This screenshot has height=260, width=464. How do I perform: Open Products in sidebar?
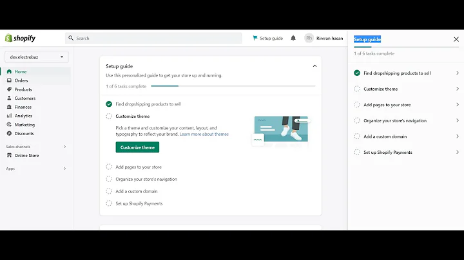pos(23,89)
